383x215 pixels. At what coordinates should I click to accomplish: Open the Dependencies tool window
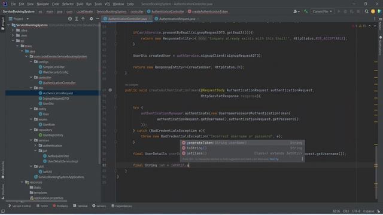pyautogui.click(x=121, y=206)
